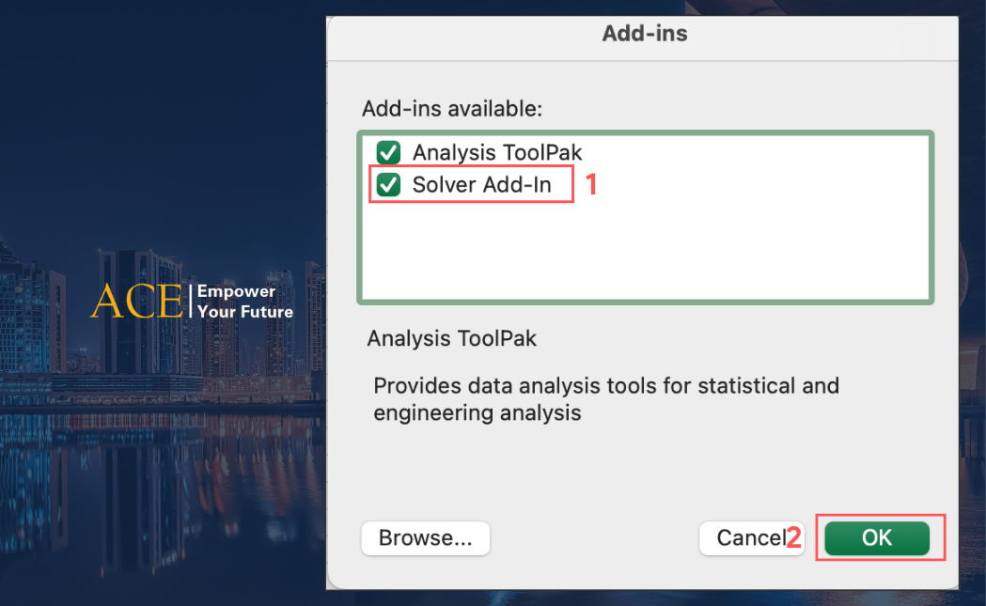Viewport: 986px width, 606px height.
Task: Click the Add-ins dialog title
Action: click(644, 34)
